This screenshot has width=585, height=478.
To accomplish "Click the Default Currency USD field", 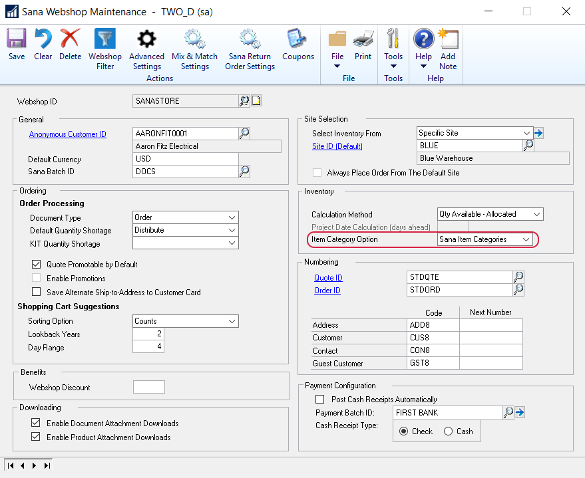I will pos(186,159).
